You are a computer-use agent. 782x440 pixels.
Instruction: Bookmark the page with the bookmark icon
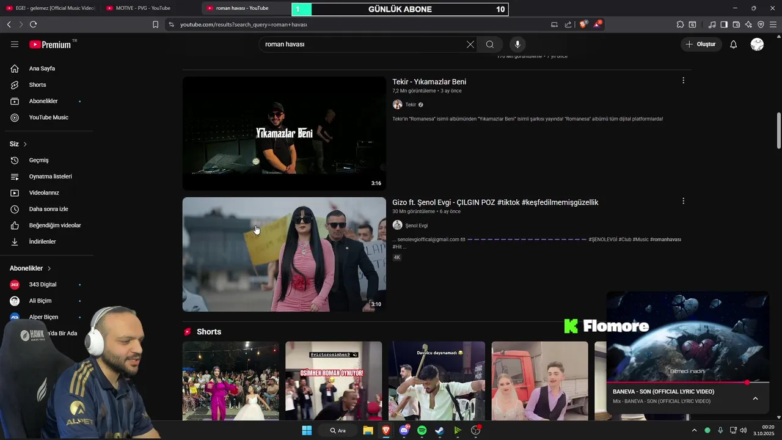(x=155, y=24)
